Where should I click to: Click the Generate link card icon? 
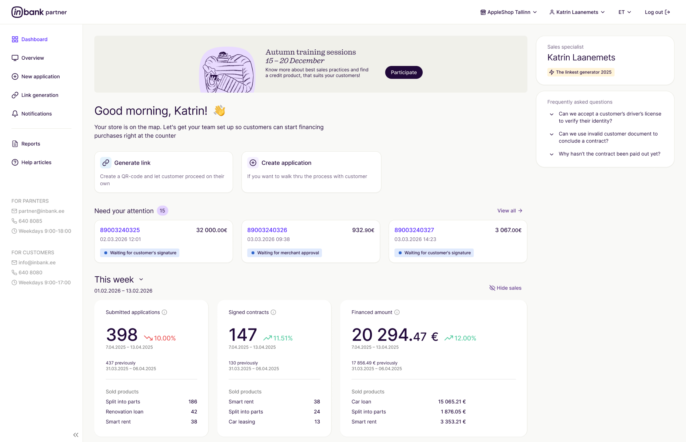pos(106,163)
